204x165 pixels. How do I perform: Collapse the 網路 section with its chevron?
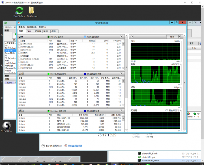pos(121,111)
